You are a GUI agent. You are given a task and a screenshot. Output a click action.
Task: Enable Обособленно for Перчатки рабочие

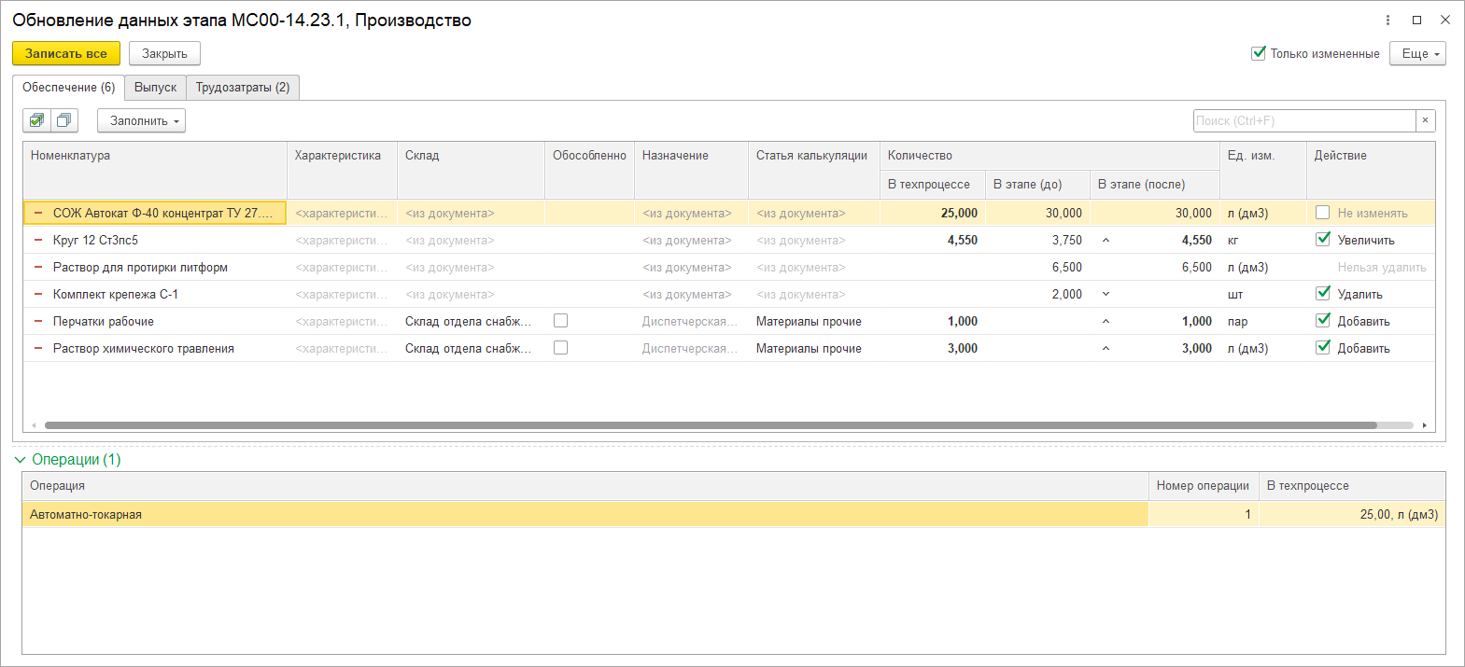(x=560, y=321)
